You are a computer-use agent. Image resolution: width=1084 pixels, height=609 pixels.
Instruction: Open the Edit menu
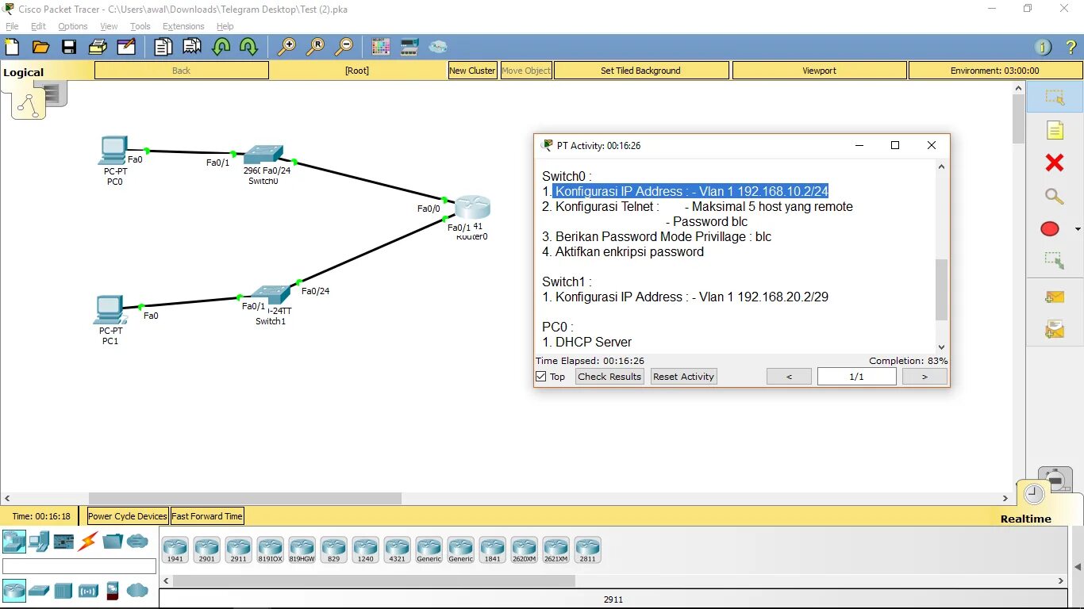(38, 26)
